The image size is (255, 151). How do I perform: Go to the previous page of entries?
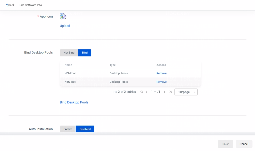[x=147, y=92]
